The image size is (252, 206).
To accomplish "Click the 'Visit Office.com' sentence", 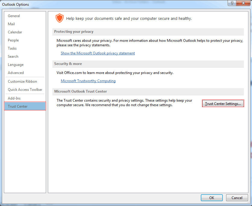I will [115, 73].
